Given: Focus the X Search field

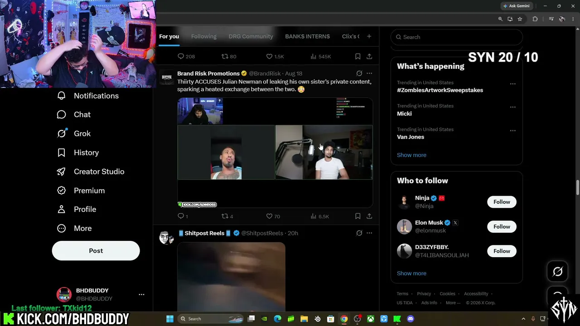Looking at the screenshot, I should 457,37.
